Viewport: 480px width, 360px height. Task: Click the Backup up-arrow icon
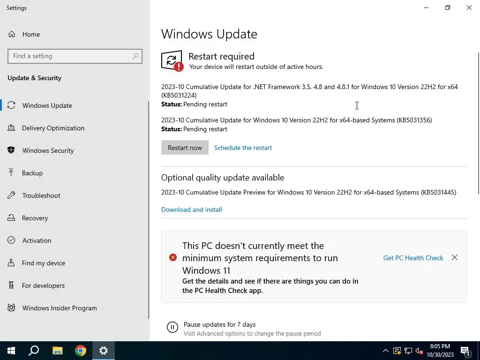tap(11, 172)
